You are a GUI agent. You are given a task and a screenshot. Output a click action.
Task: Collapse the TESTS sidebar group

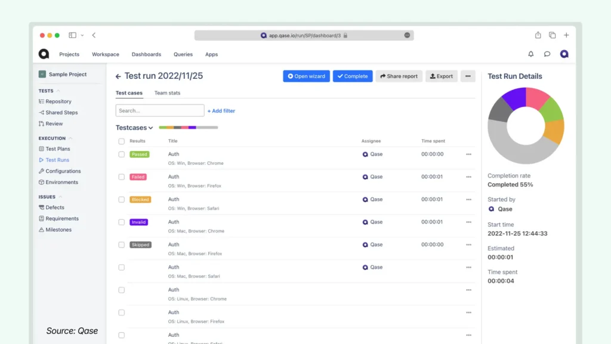click(x=58, y=91)
